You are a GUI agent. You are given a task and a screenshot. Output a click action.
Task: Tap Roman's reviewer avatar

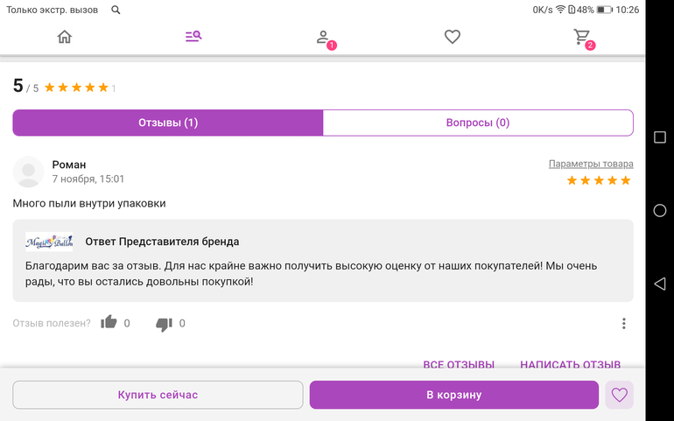pyautogui.click(x=29, y=172)
